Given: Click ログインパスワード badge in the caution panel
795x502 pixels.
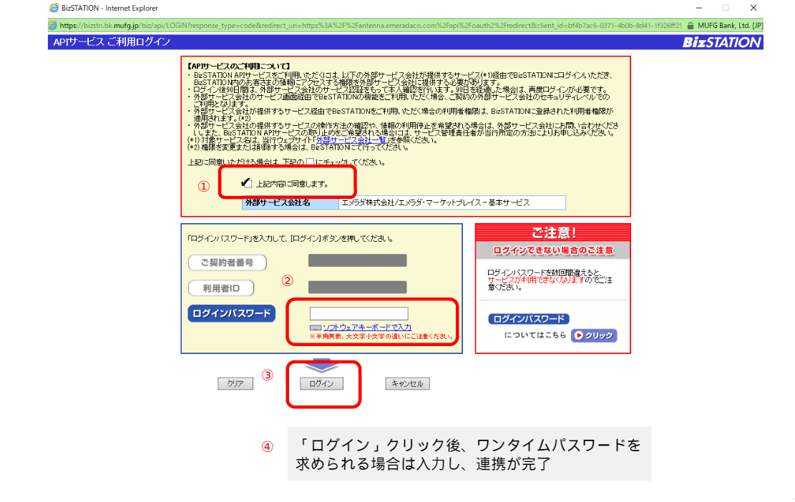Looking at the screenshot, I should tap(529, 319).
